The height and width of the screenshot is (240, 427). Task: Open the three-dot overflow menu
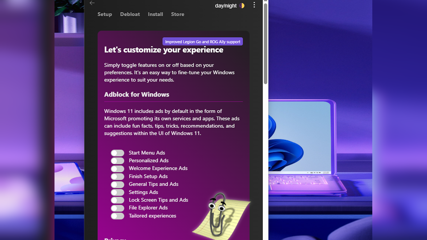pyautogui.click(x=254, y=5)
